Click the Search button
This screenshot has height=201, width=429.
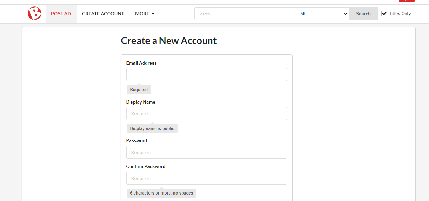pyautogui.click(x=363, y=14)
